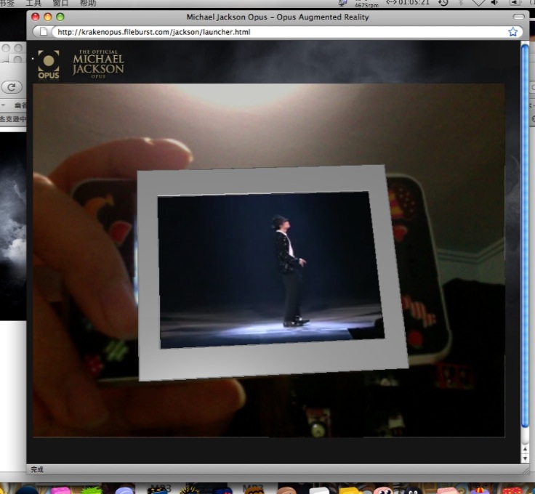Screen dimensions: 535x494
Task: Click The Official Michael Jackson Opus logo
Action: [x=98, y=64]
